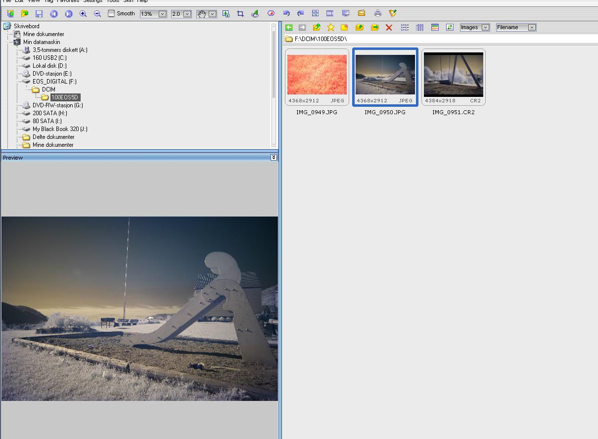Switch to list view icon
This screenshot has height=439, width=598.
tap(405, 27)
